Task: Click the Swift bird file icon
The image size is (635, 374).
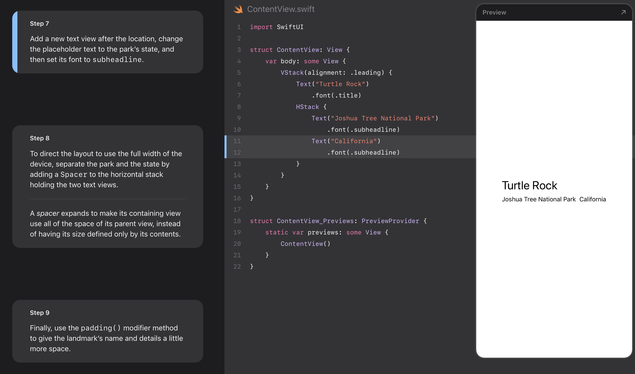Action: (x=238, y=9)
